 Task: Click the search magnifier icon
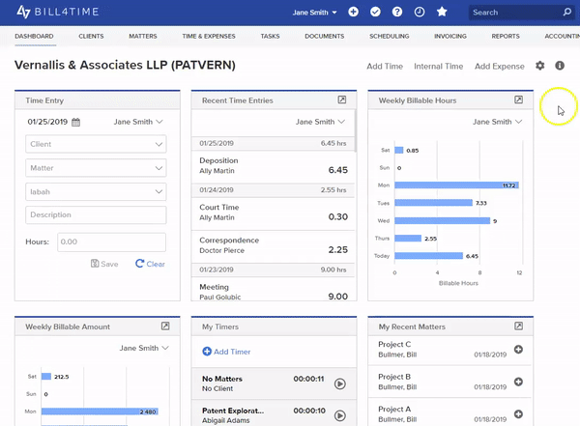coord(566,13)
